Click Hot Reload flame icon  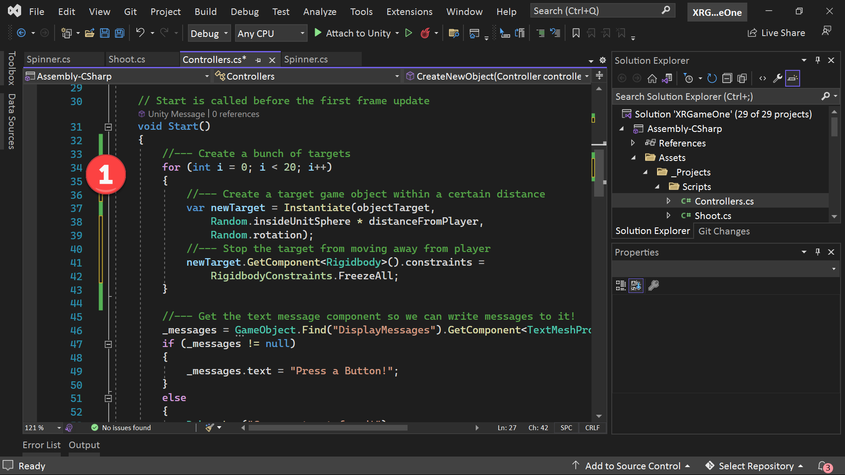tap(425, 33)
